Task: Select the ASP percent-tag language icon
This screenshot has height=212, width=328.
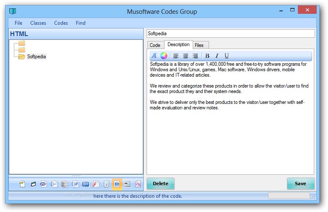Action: [138, 184]
